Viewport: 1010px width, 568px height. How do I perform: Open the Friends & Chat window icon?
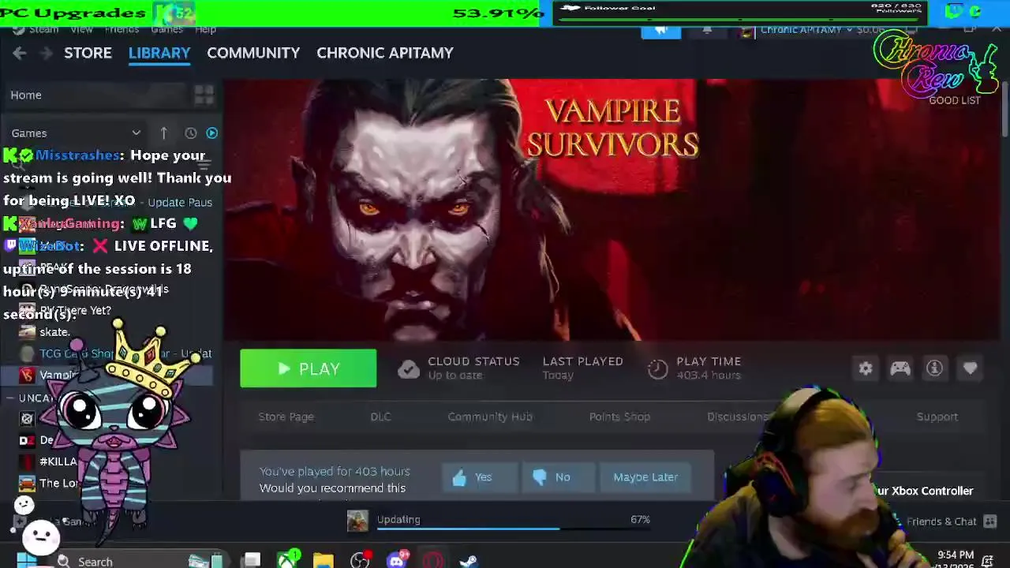coord(990,521)
